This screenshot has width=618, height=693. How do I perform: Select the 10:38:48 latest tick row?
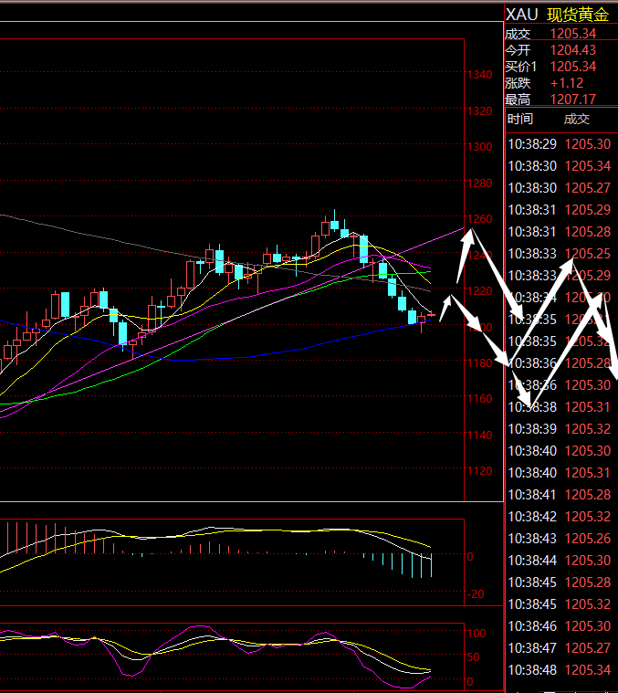[560, 670]
